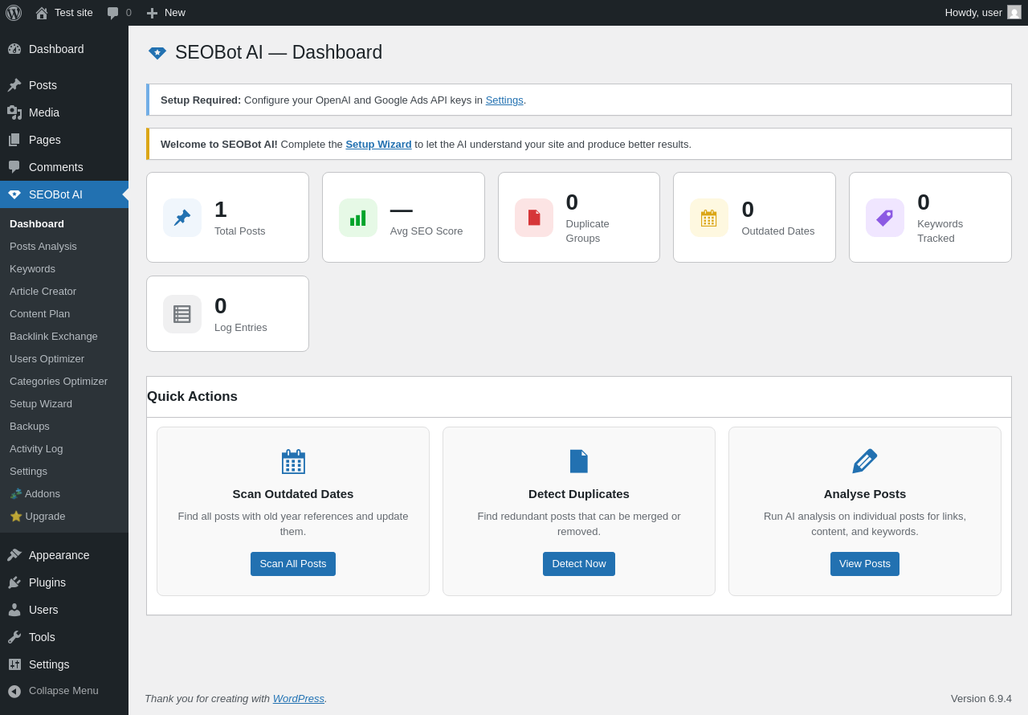Click the Outdated Dates calendar icon

(709, 218)
